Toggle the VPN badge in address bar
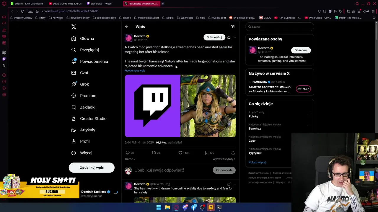 (30, 11)
